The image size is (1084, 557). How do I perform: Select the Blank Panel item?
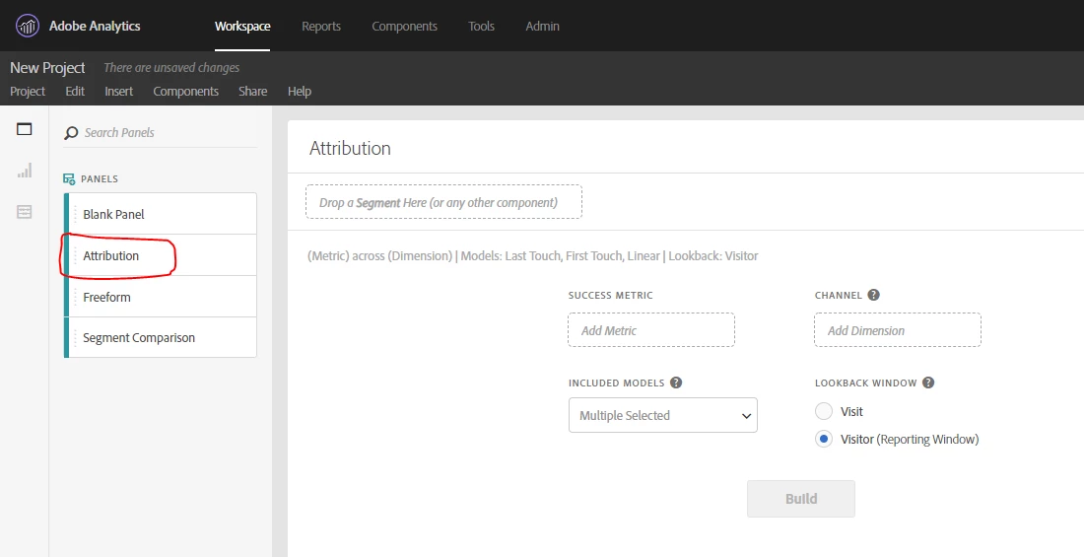coord(161,214)
